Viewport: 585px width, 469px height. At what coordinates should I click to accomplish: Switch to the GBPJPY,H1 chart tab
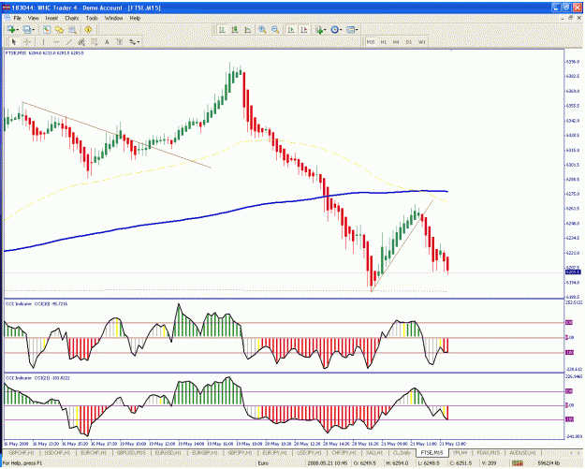tap(241, 452)
